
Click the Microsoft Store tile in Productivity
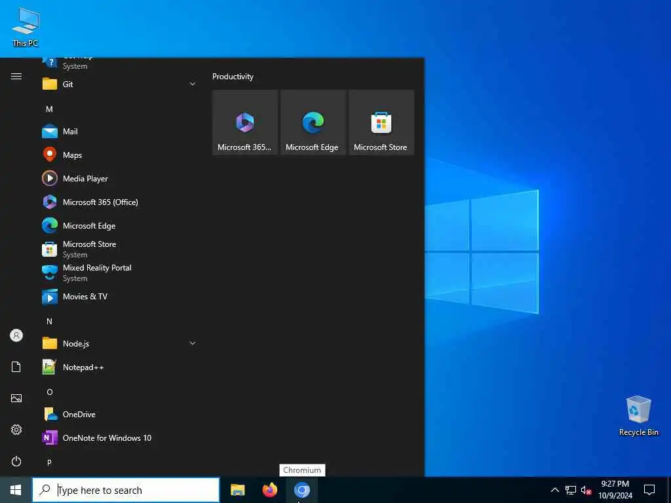[381, 122]
